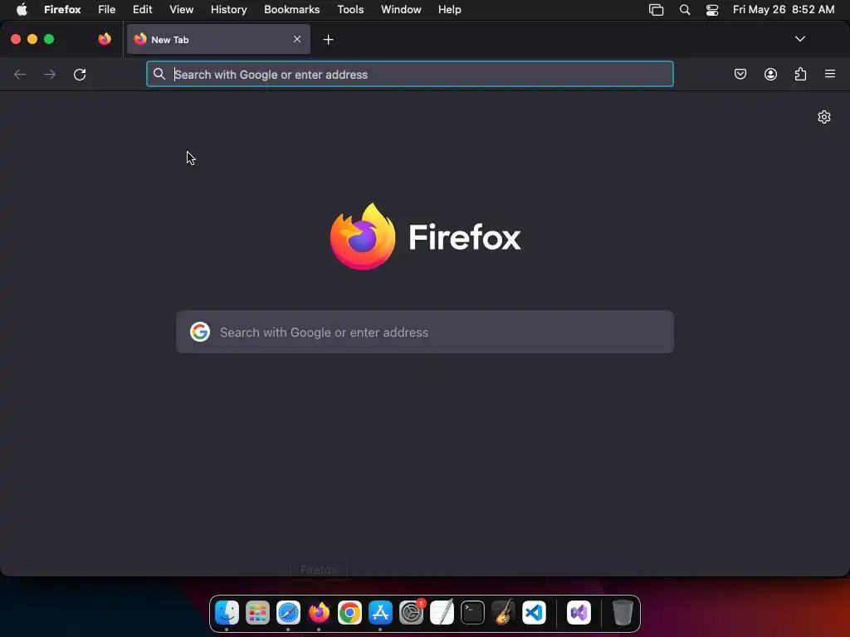Go forward with the forward arrow
This screenshot has width=850, height=637.
tap(50, 74)
